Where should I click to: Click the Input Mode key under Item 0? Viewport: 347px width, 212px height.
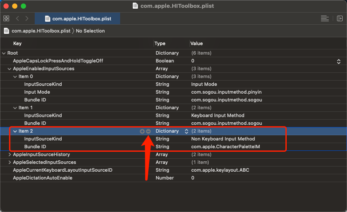pos(37,92)
